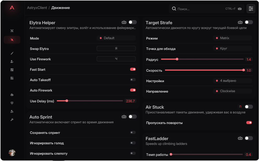The height and width of the screenshot is (161, 259).
Task: Click the FastLadder module title
Action: coord(157,139)
